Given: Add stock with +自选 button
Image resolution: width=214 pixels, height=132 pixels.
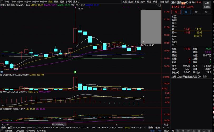Looking at the screenshot, I should tap(161, 2).
